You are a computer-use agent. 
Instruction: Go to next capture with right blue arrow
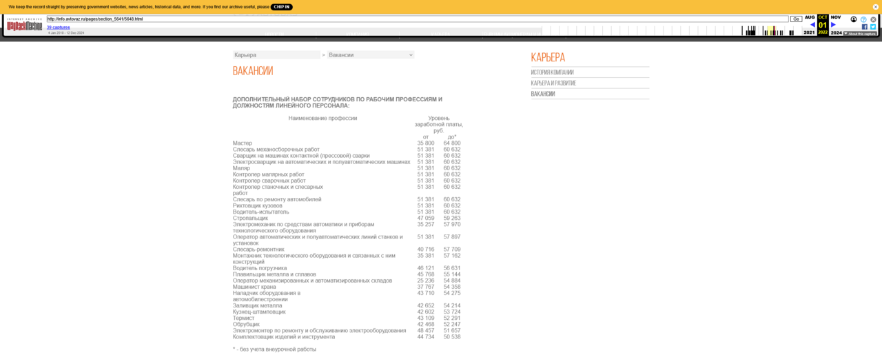coord(833,25)
